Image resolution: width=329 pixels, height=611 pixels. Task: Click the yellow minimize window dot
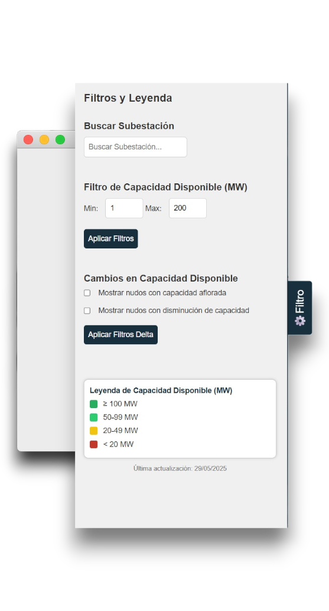(44, 140)
